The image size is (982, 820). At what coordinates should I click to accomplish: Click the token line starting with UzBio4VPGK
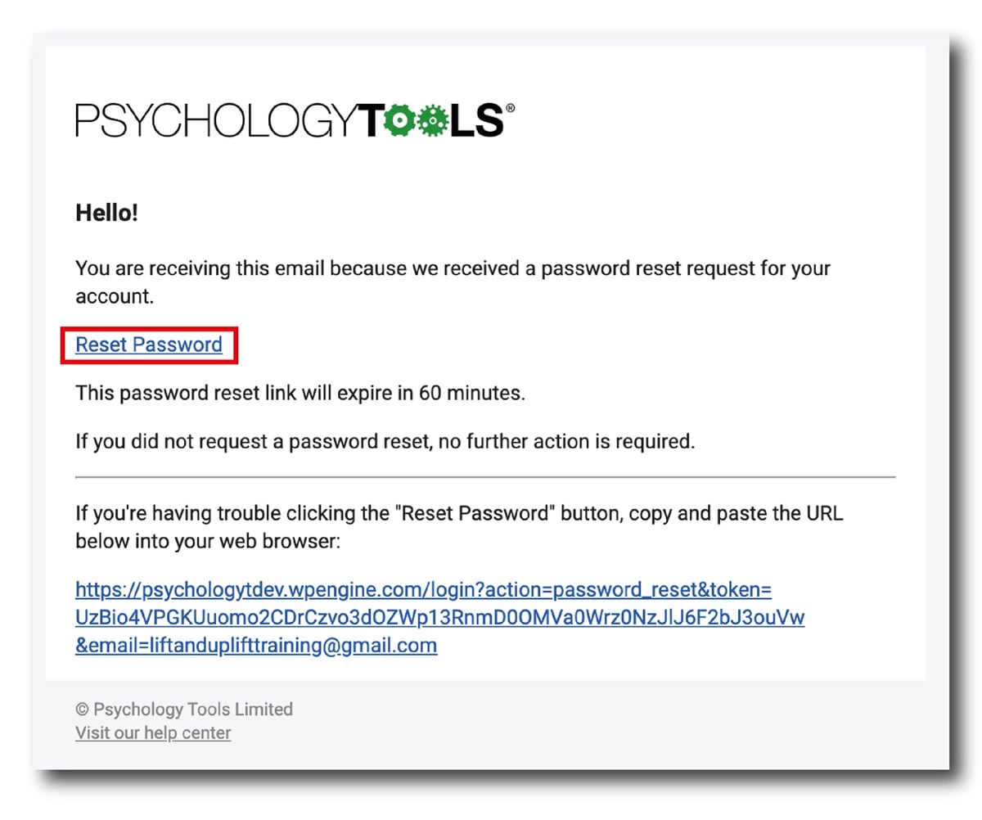[440, 618]
